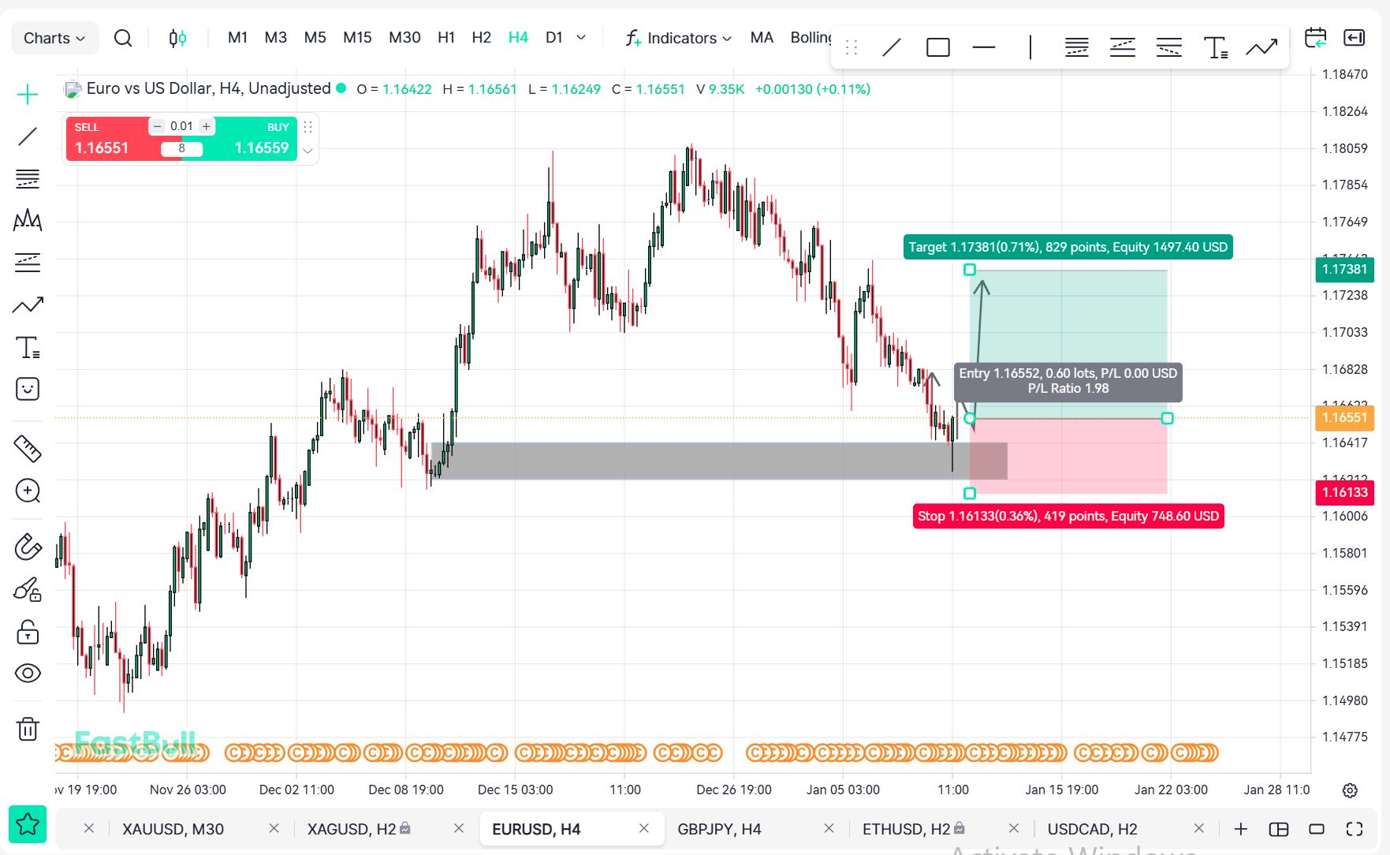Viewport: 1390px width, 855px height.
Task: Increase lot size with plus stepper
Action: tap(206, 126)
